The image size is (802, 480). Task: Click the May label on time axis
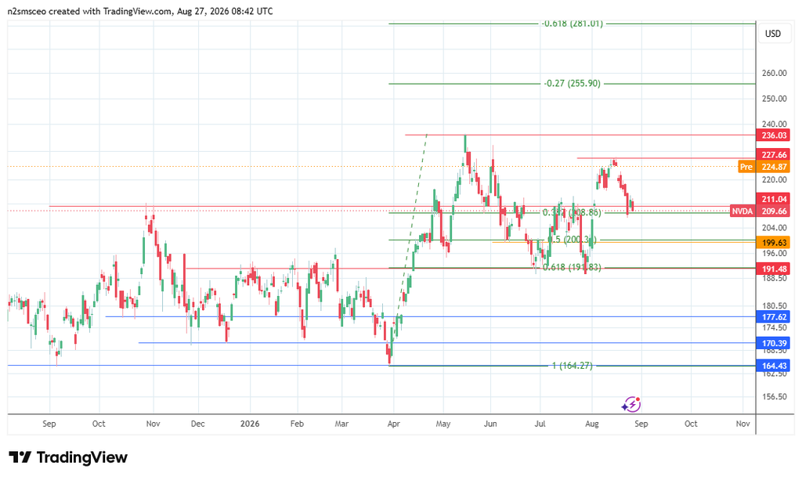click(443, 424)
